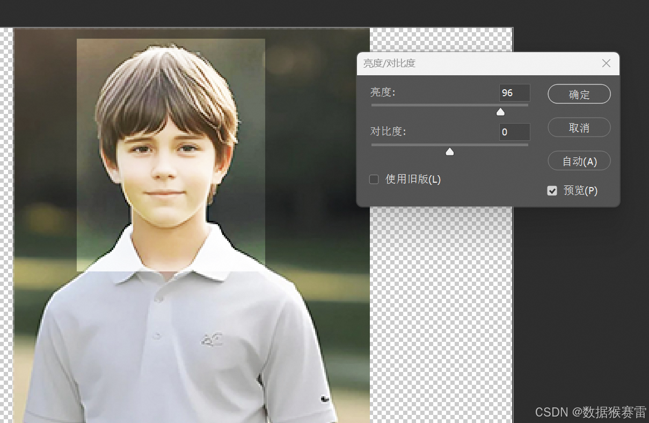Click the 对比度 value field showing 0

pos(515,132)
